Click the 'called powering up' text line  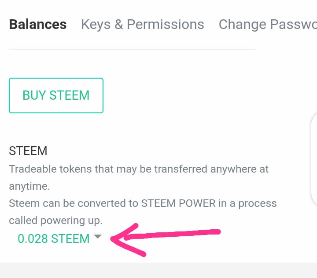click(55, 220)
